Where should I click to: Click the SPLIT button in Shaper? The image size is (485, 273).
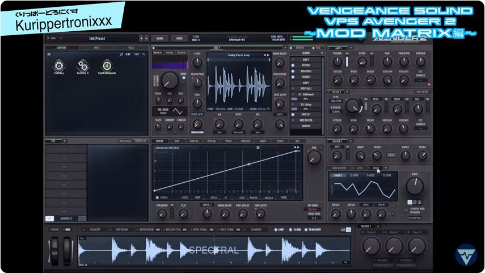pyautogui.click(x=391, y=155)
